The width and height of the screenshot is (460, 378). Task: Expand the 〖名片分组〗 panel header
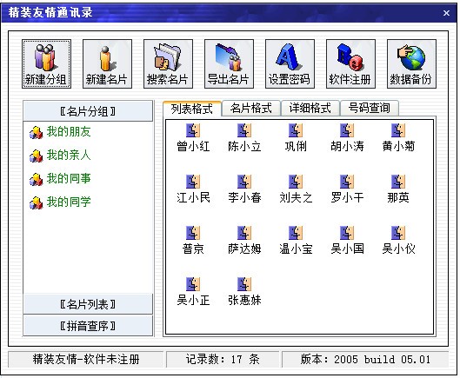click(x=88, y=111)
